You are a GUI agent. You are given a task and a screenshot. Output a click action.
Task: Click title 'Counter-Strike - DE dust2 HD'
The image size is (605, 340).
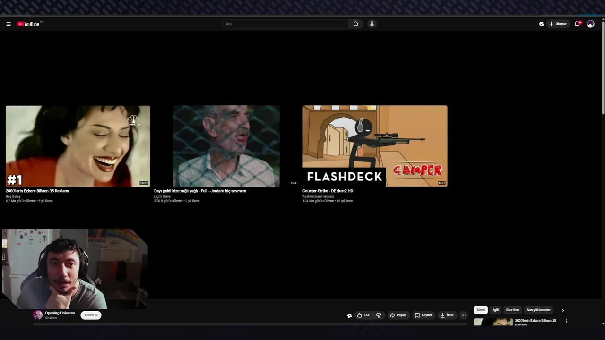click(328, 191)
